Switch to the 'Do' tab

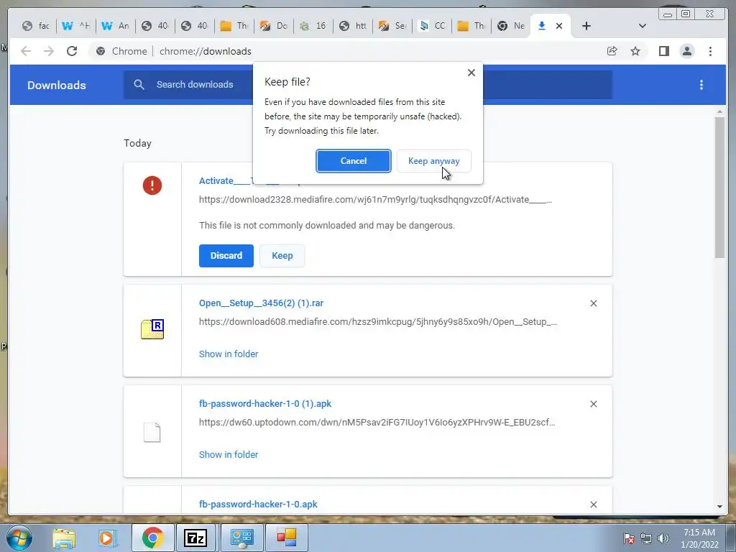274,26
